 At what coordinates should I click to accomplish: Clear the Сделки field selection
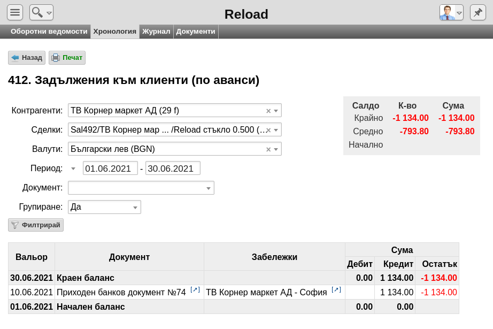(268, 130)
